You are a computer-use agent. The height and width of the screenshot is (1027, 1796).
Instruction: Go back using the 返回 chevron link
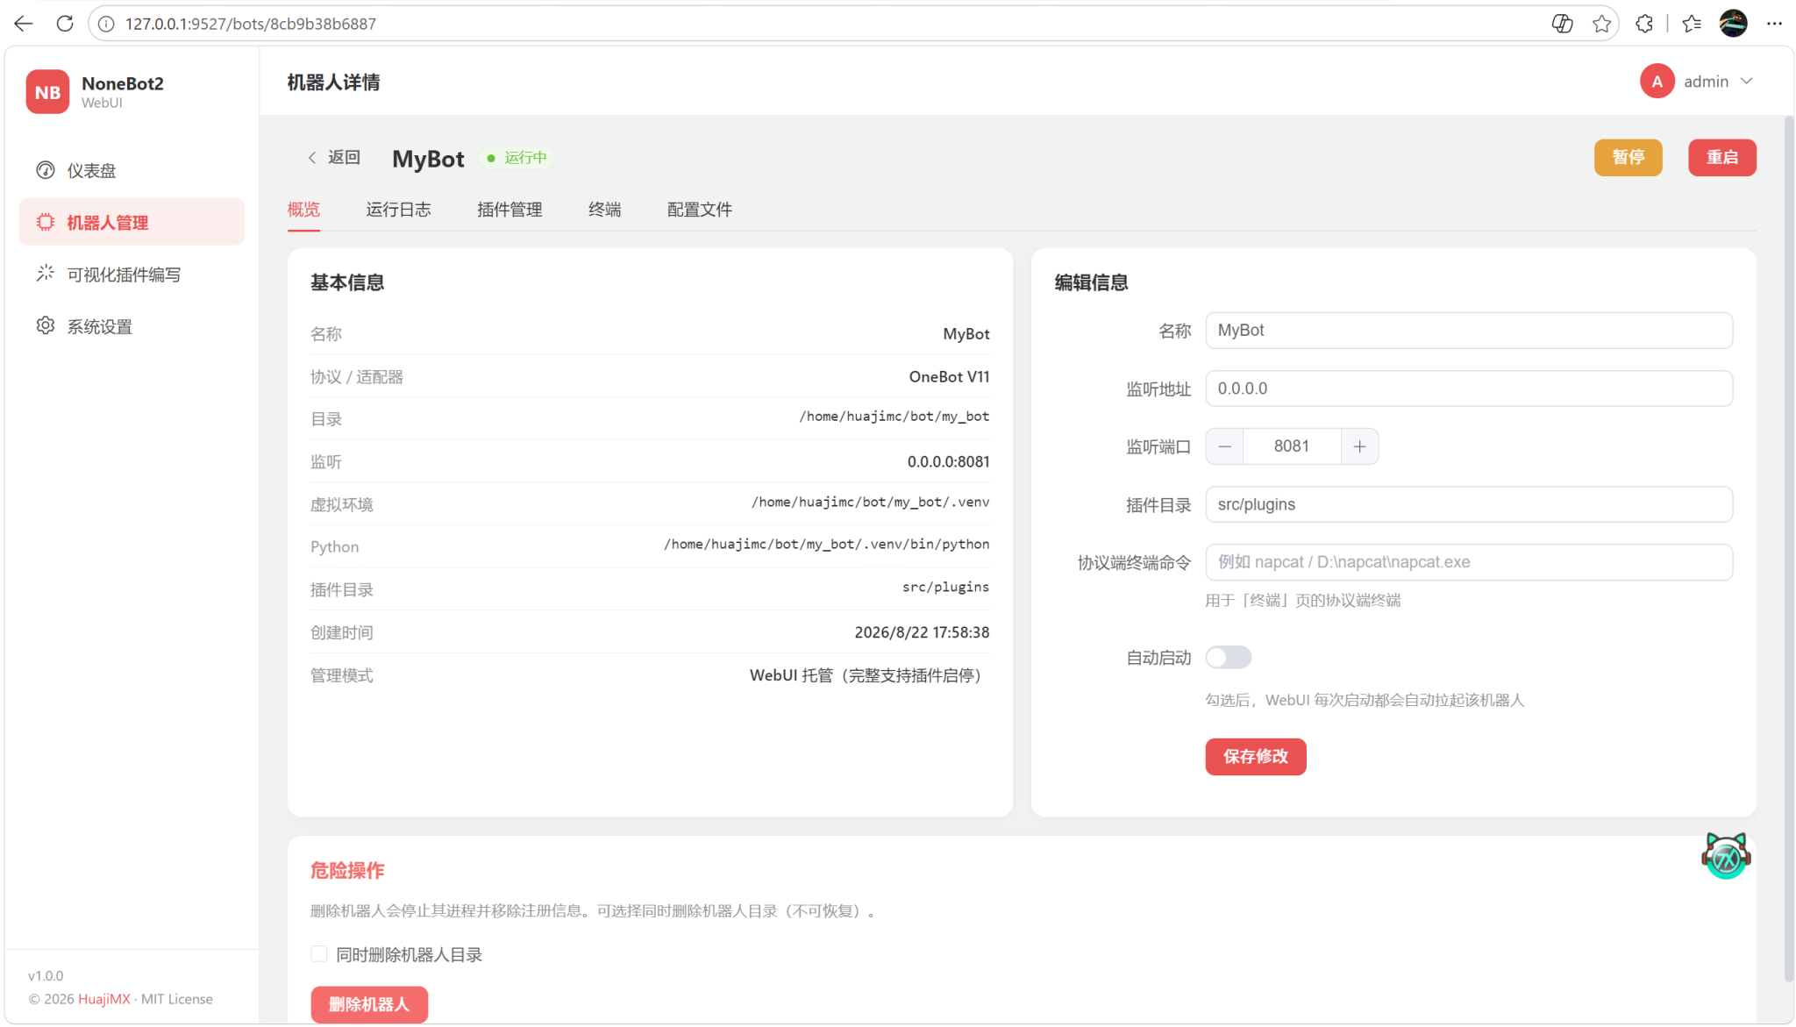tap(334, 157)
